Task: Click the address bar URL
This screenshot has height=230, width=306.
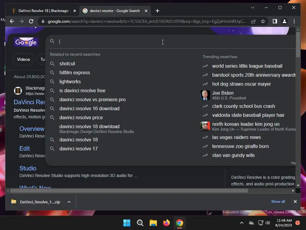Action: click(146, 21)
